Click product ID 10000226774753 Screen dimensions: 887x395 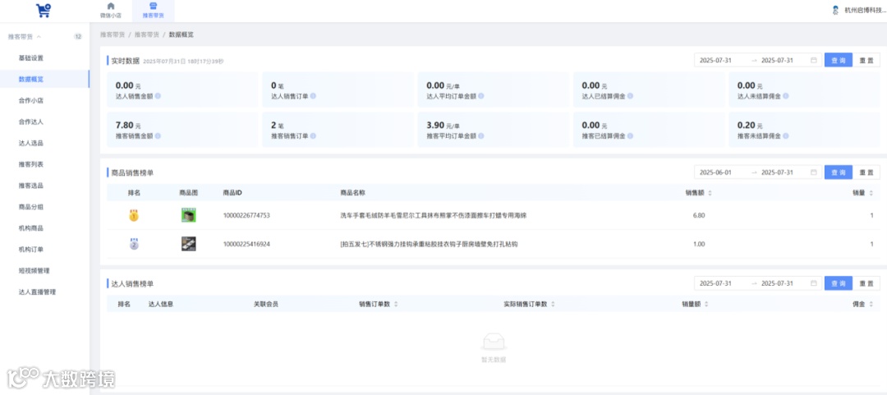246,215
